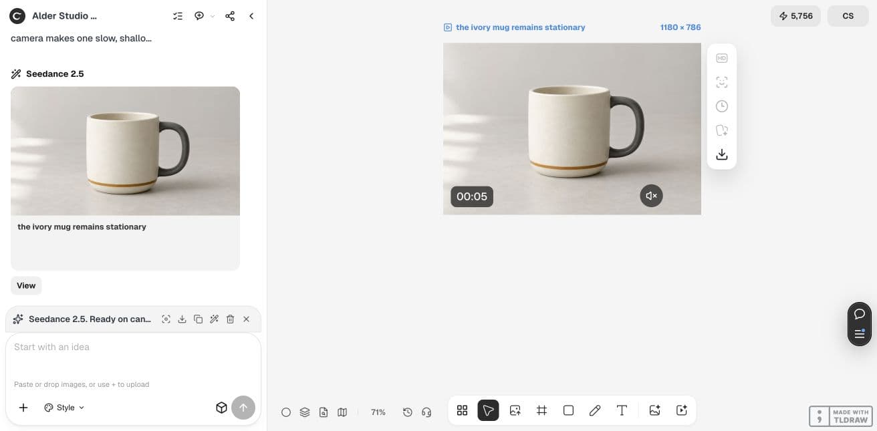The image size is (877, 431).
Task: Select the rectangle shape tool
Action: [568, 410]
